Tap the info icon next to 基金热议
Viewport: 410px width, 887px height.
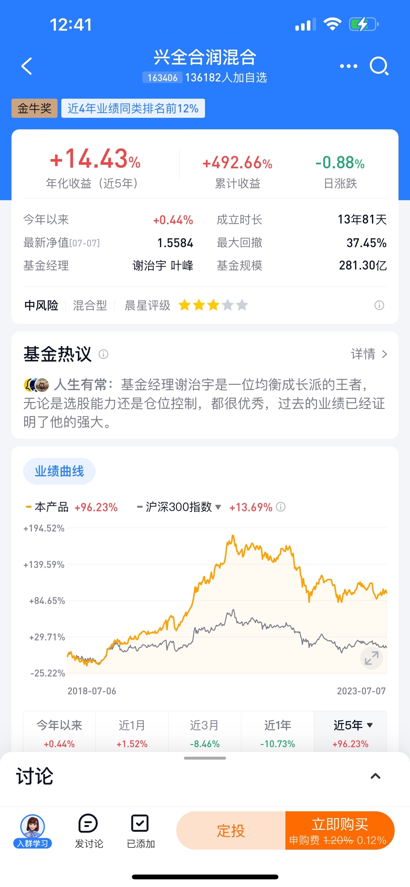(104, 354)
